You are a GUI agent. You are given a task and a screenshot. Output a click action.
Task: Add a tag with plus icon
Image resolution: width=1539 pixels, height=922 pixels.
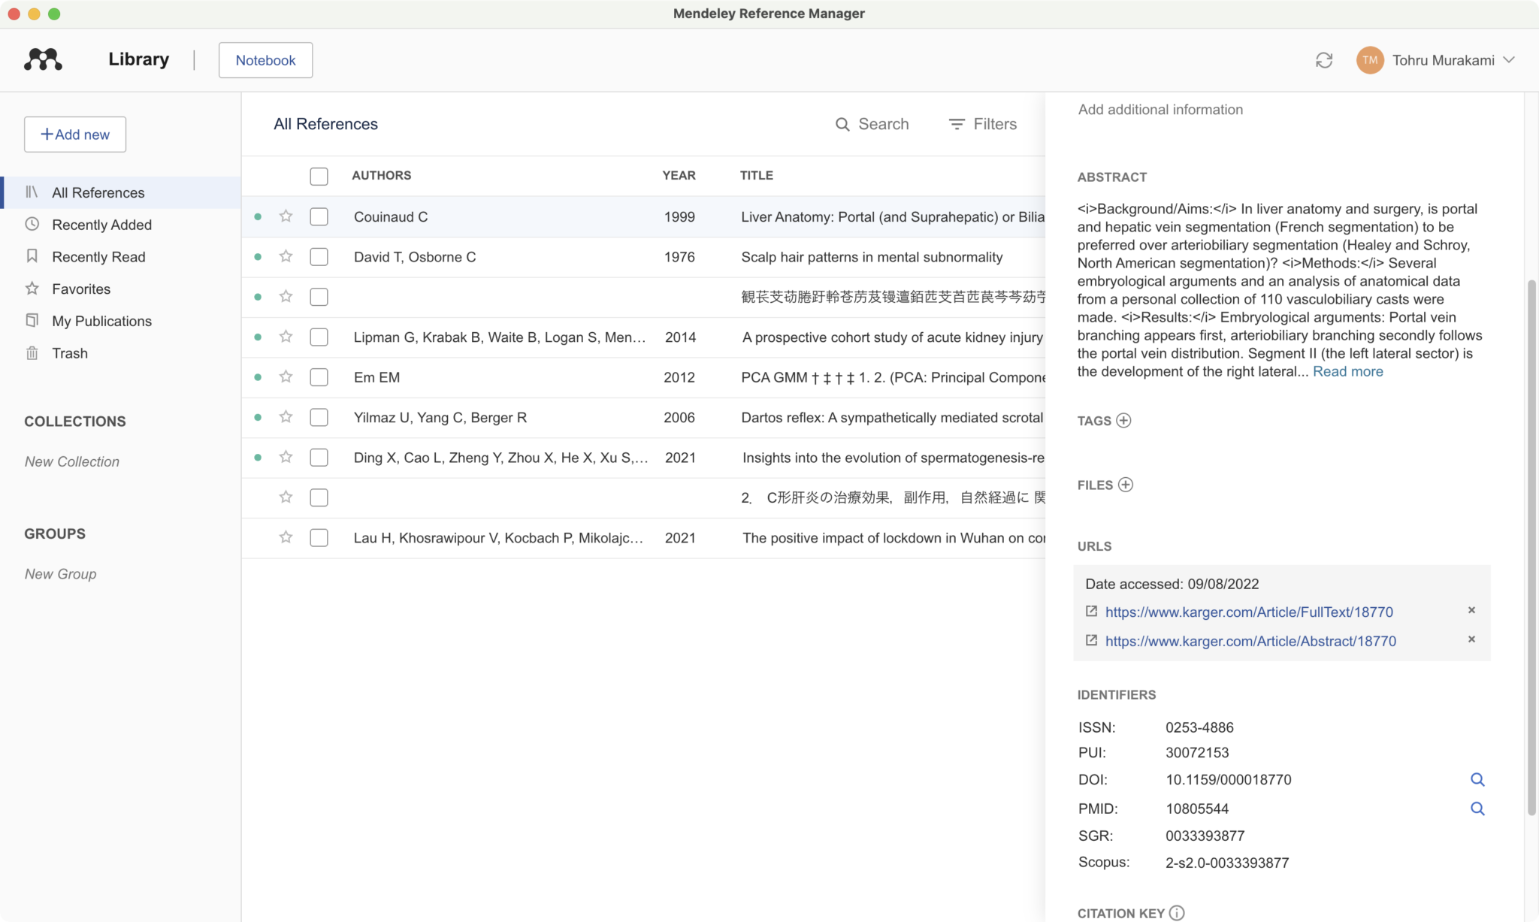point(1123,421)
